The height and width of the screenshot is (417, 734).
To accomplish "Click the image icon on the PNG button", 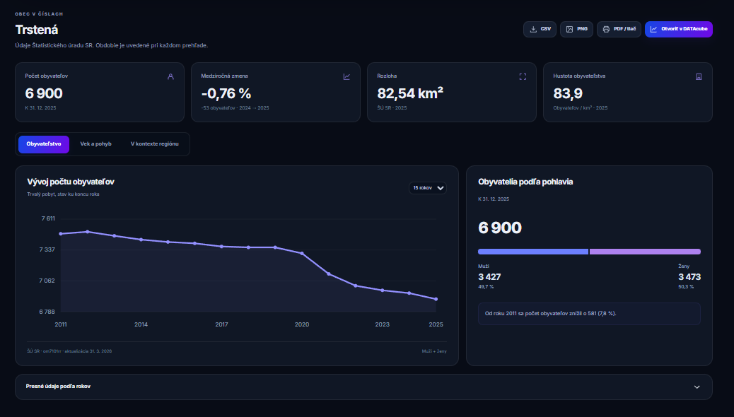I will 569,29.
